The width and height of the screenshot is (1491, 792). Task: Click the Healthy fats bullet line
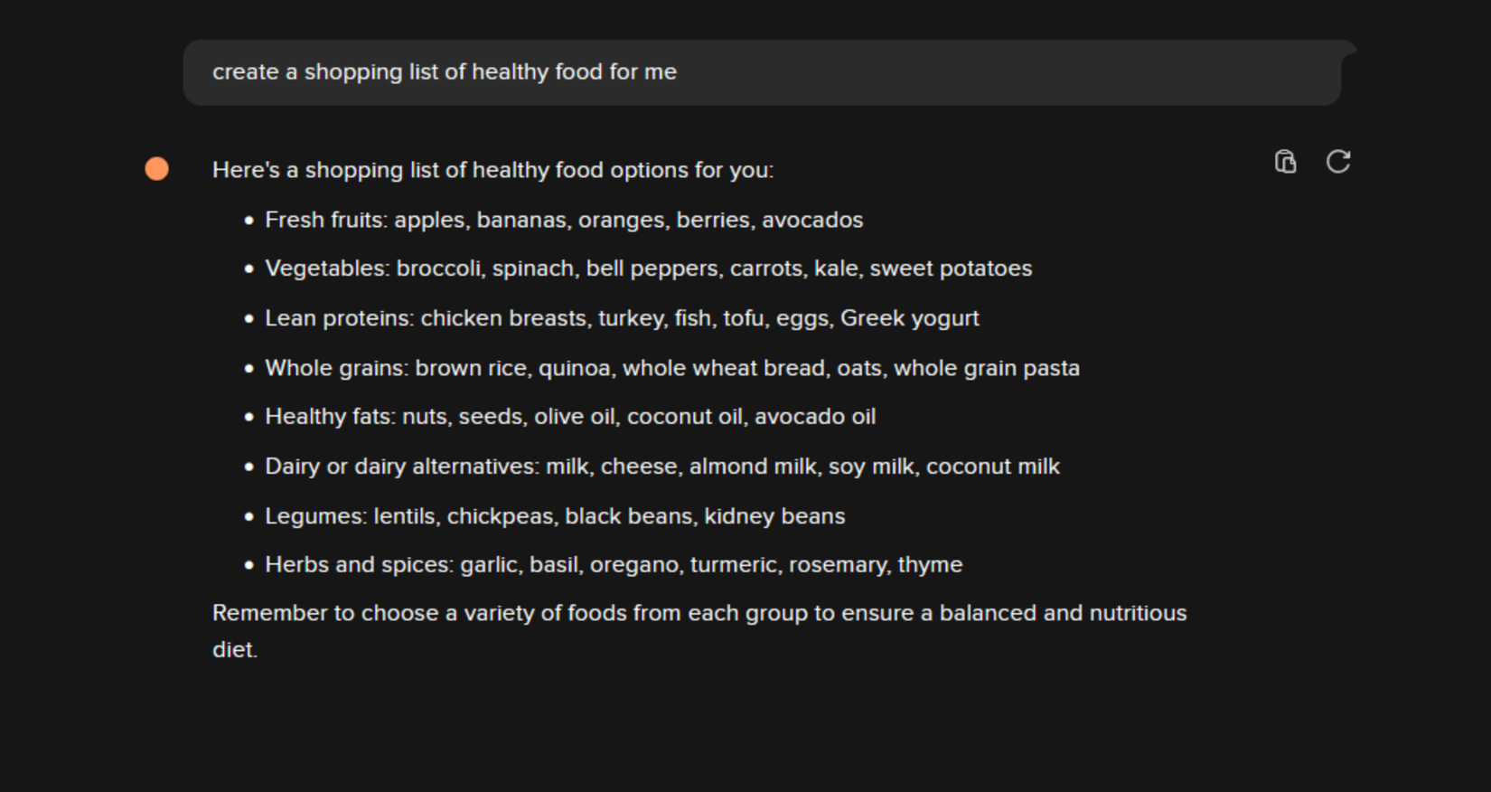pos(569,417)
